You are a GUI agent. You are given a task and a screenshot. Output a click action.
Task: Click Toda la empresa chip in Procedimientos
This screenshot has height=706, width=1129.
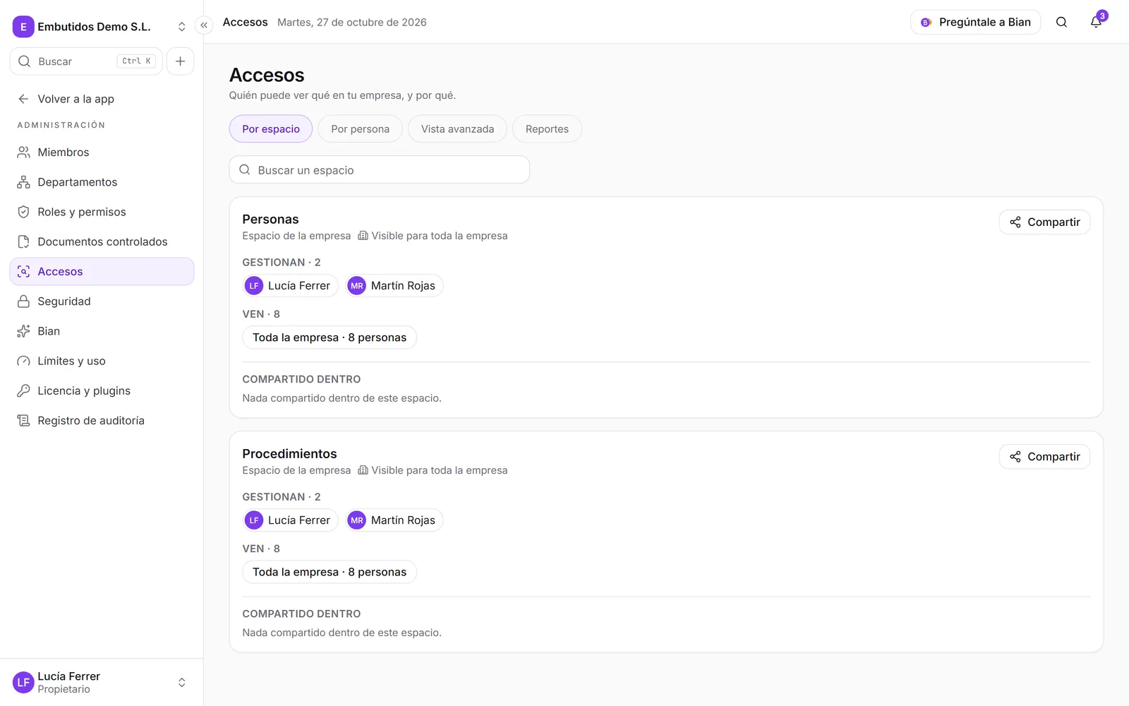pyautogui.click(x=330, y=572)
